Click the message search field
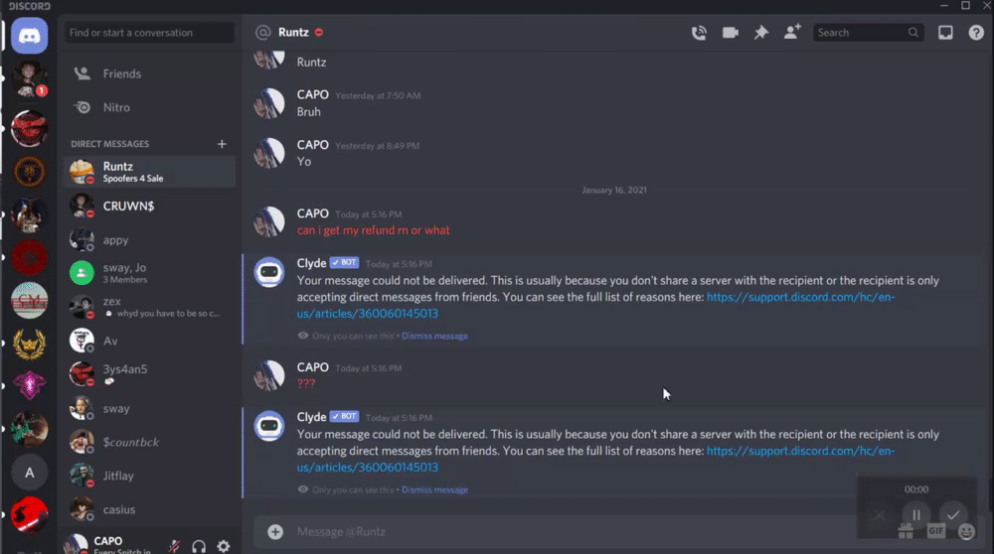Screen dimensions: 994x554 (x=867, y=33)
